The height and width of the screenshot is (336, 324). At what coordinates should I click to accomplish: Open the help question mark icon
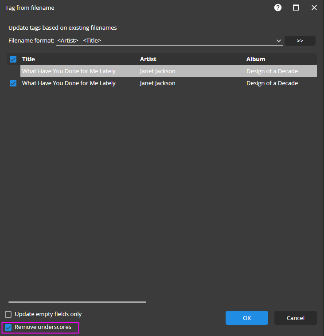point(278,8)
